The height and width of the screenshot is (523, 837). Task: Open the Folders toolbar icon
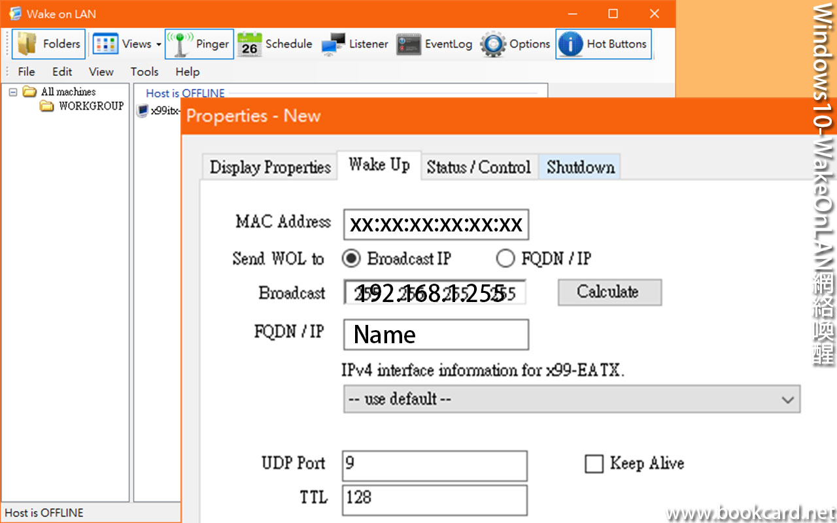coord(27,44)
